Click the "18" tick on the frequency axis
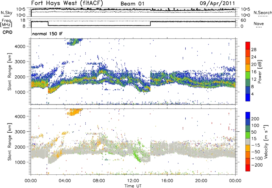This screenshot has height=188, width=272. point(23,20)
